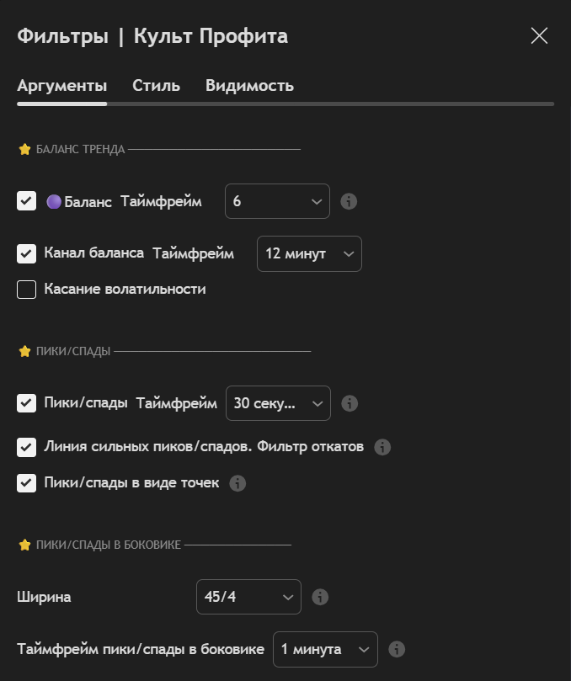The height and width of the screenshot is (681, 571).
Task: Switch to the Видимость tab
Action: pyautogui.click(x=249, y=86)
